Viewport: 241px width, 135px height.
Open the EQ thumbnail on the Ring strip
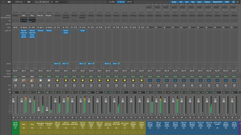tap(32, 21)
